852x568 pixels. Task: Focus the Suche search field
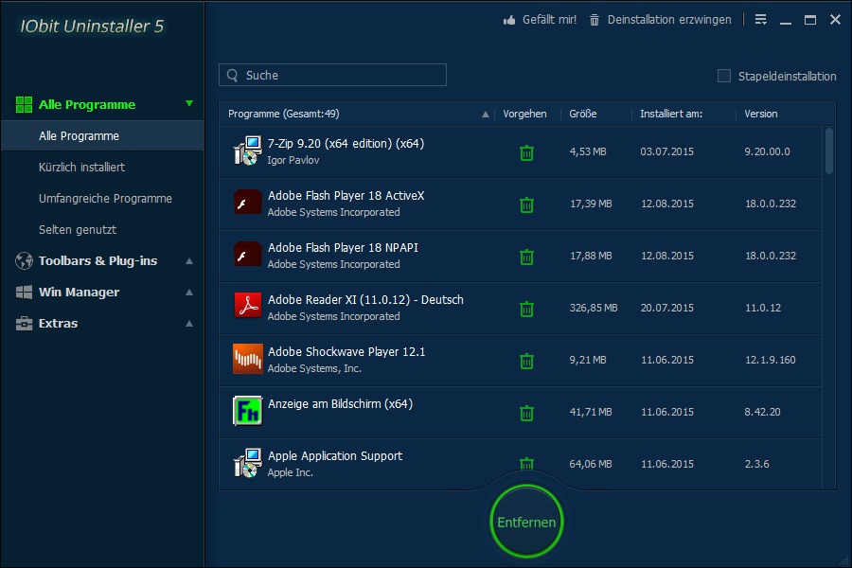[x=332, y=75]
